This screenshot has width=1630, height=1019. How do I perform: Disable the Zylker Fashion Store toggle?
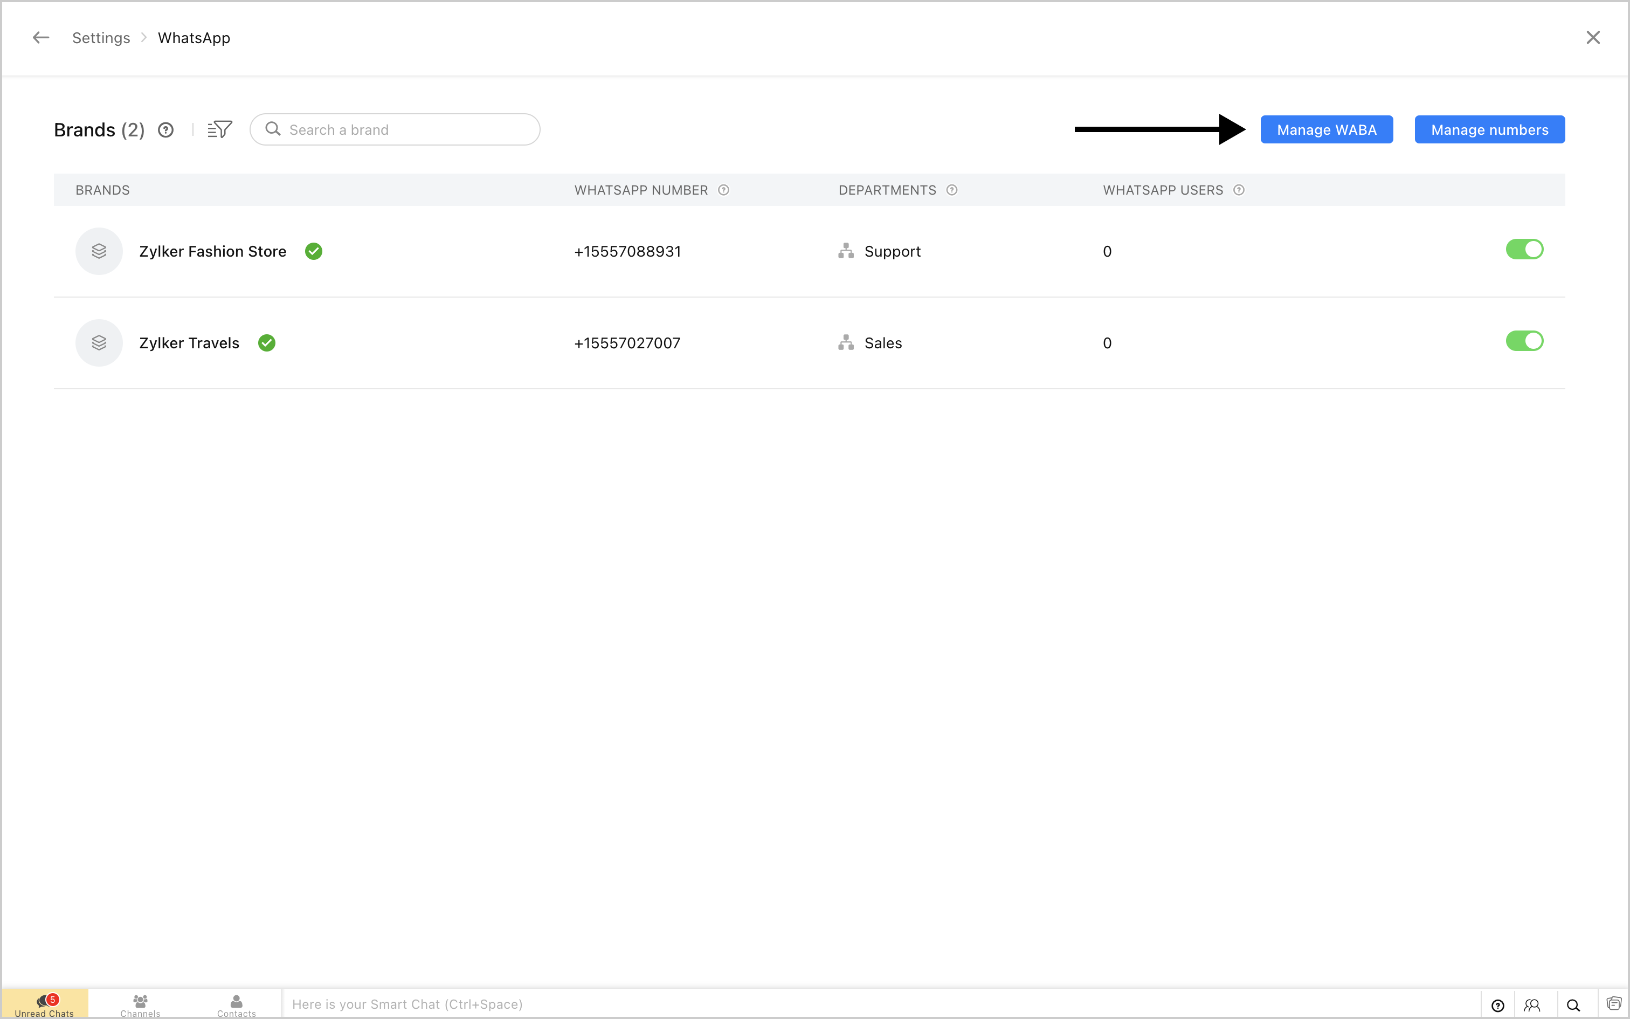(1524, 249)
